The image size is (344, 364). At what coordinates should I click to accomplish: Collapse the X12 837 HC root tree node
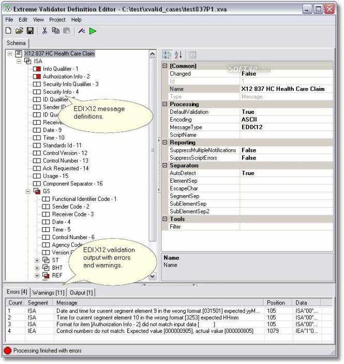[x=9, y=54]
